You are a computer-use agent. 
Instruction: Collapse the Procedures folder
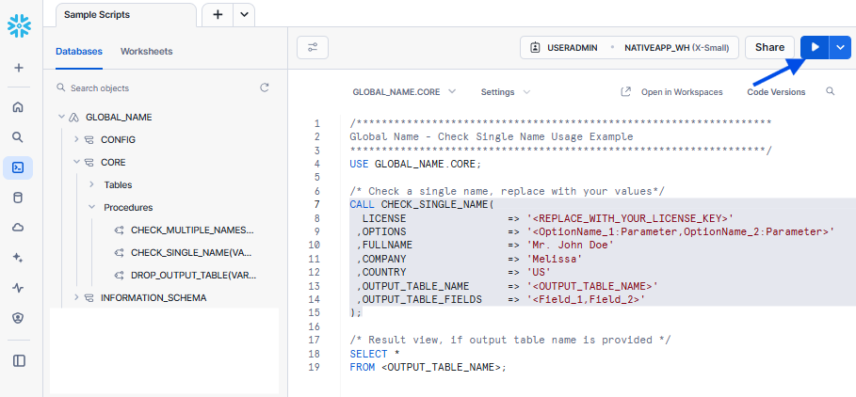pyautogui.click(x=91, y=207)
